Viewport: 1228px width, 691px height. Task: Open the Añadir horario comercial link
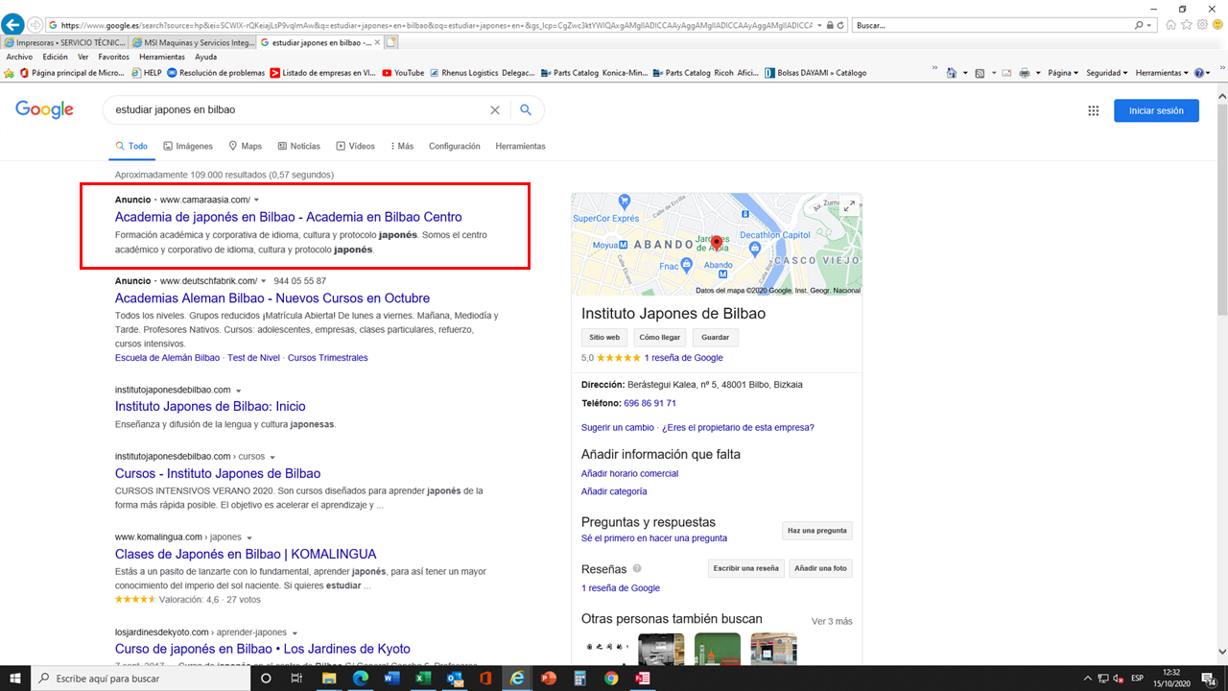[x=629, y=473]
